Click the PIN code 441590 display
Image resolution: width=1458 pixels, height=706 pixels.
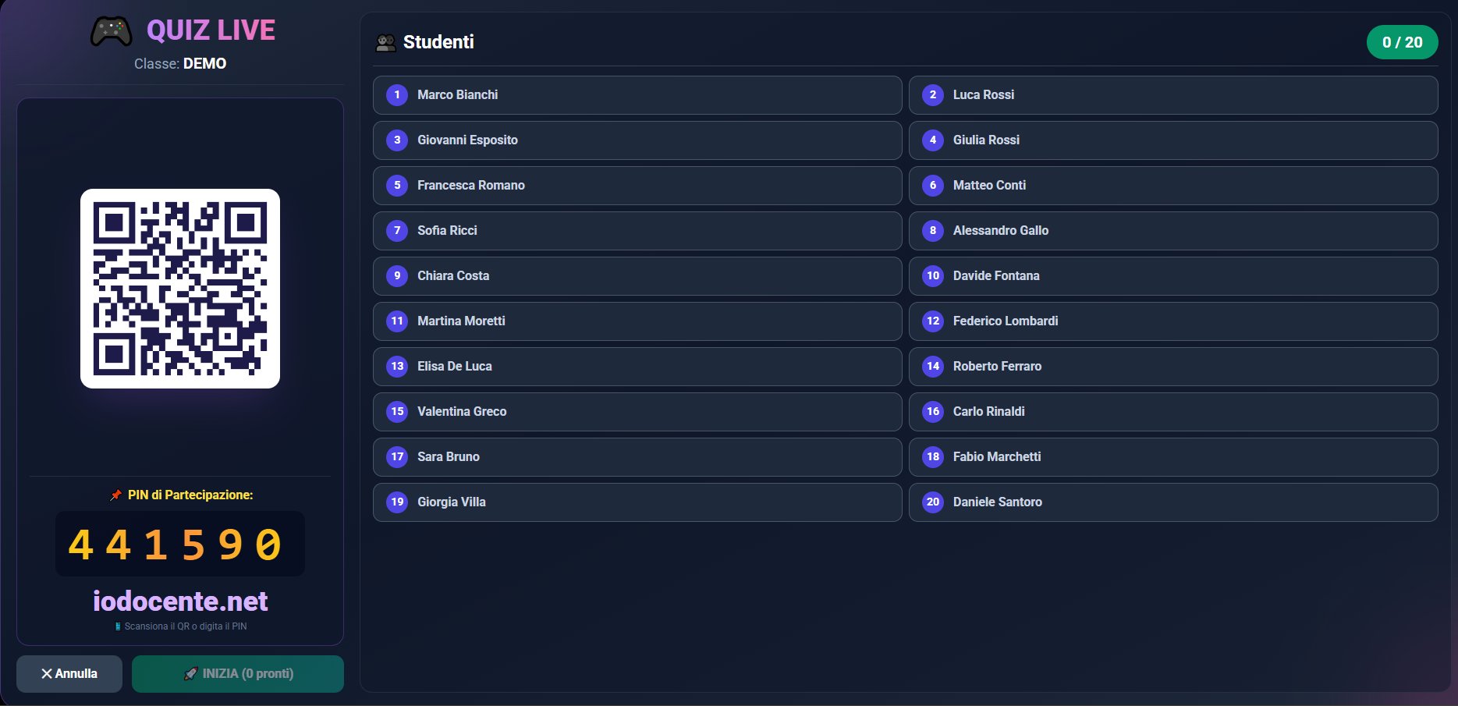180,544
